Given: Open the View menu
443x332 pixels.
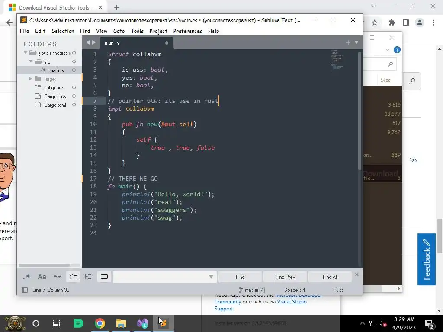Looking at the screenshot, I should (101, 31).
